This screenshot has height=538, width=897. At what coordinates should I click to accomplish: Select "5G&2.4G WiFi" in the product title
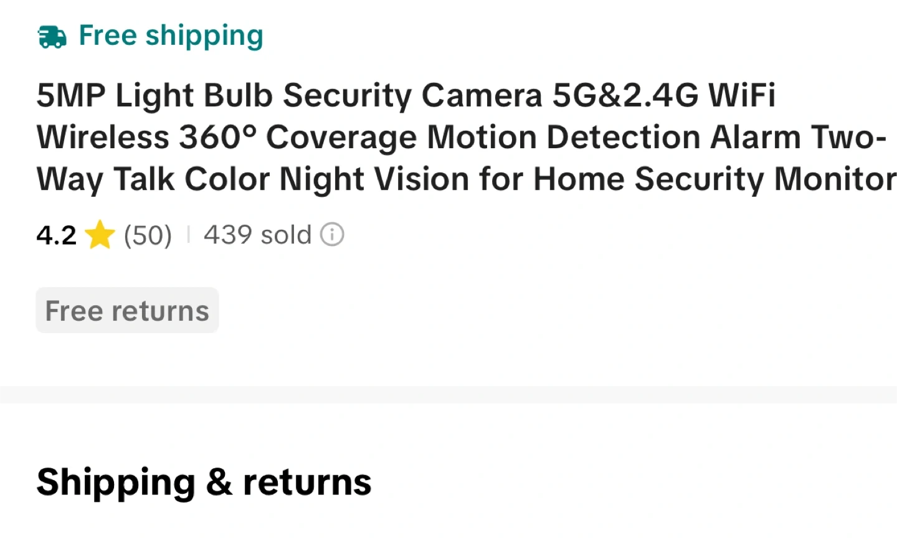(664, 95)
